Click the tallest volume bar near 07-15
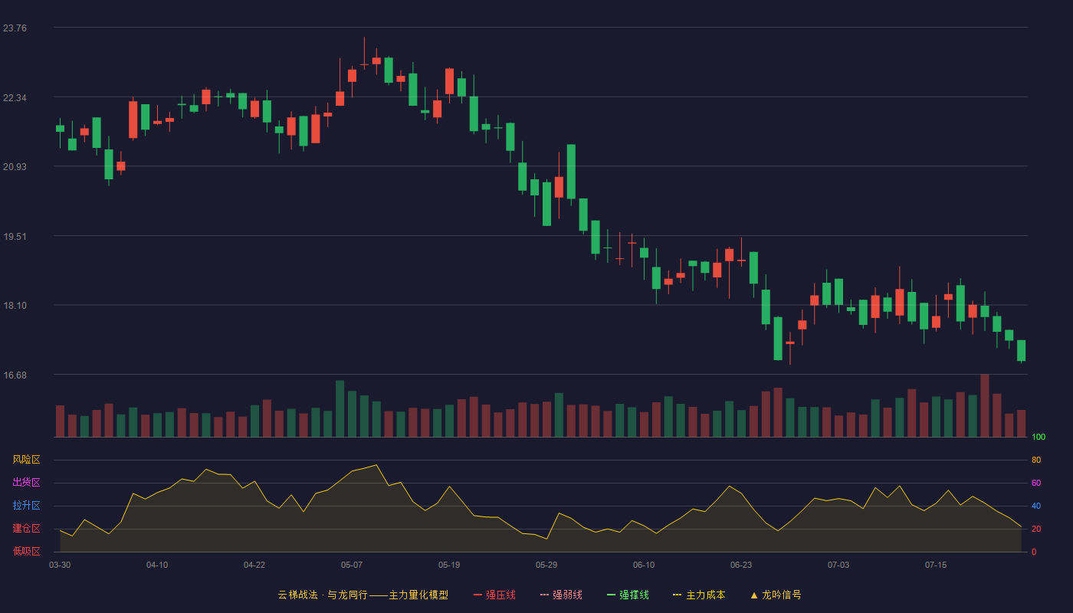The height and width of the screenshot is (613, 1073). [985, 405]
